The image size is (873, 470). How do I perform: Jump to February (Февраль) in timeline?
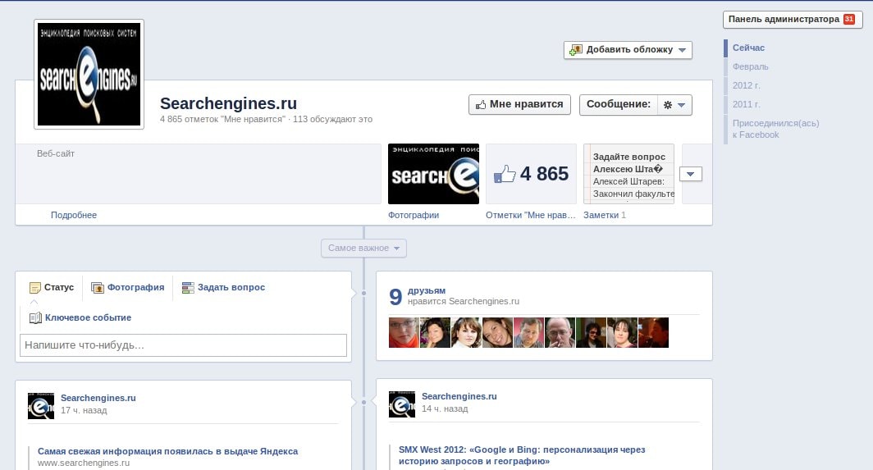click(x=750, y=66)
